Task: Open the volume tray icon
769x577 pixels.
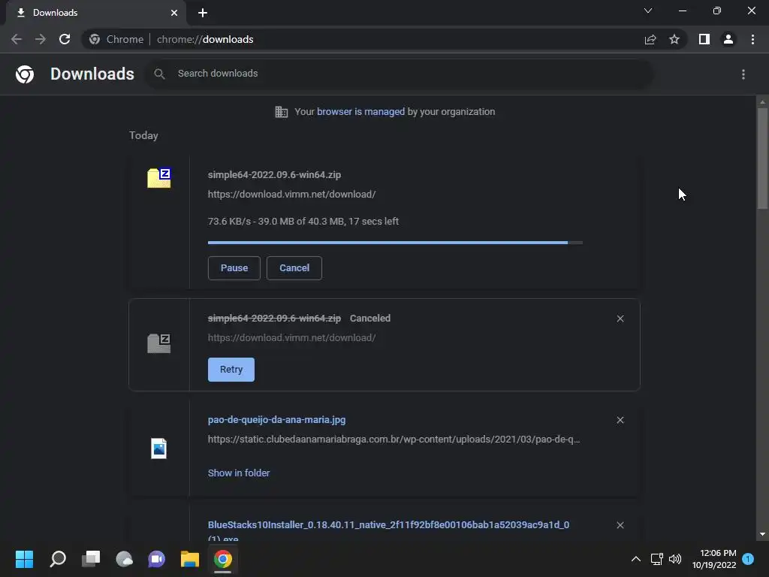Action: pos(675,559)
